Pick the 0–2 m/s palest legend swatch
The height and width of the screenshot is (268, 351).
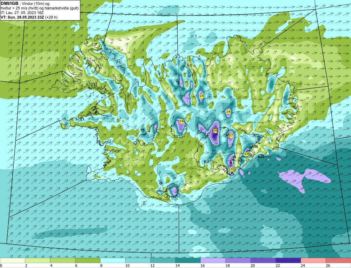tap(13, 260)
